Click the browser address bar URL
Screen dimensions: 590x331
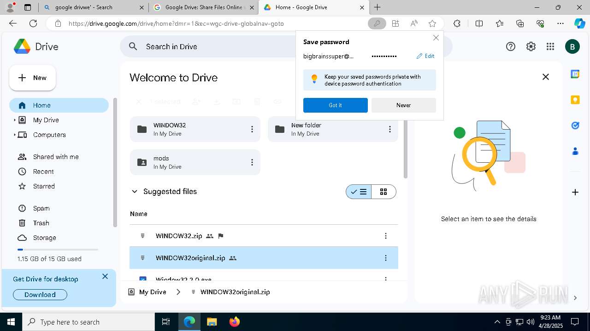click(176, 23)
